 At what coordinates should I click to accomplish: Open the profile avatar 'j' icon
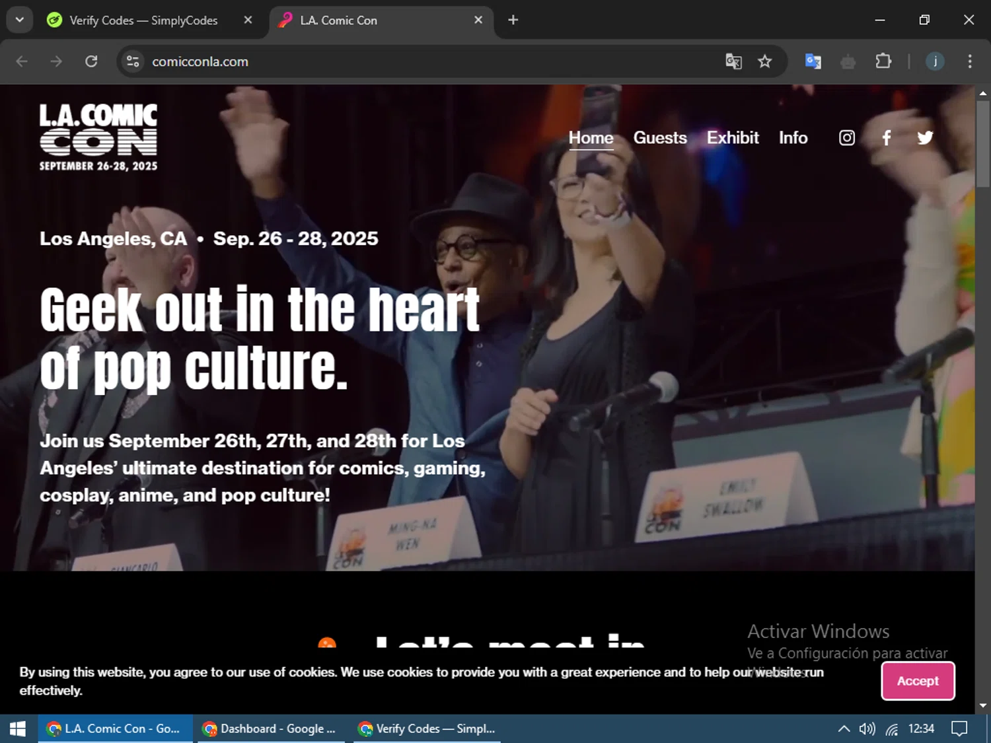(x=935, y=61)
